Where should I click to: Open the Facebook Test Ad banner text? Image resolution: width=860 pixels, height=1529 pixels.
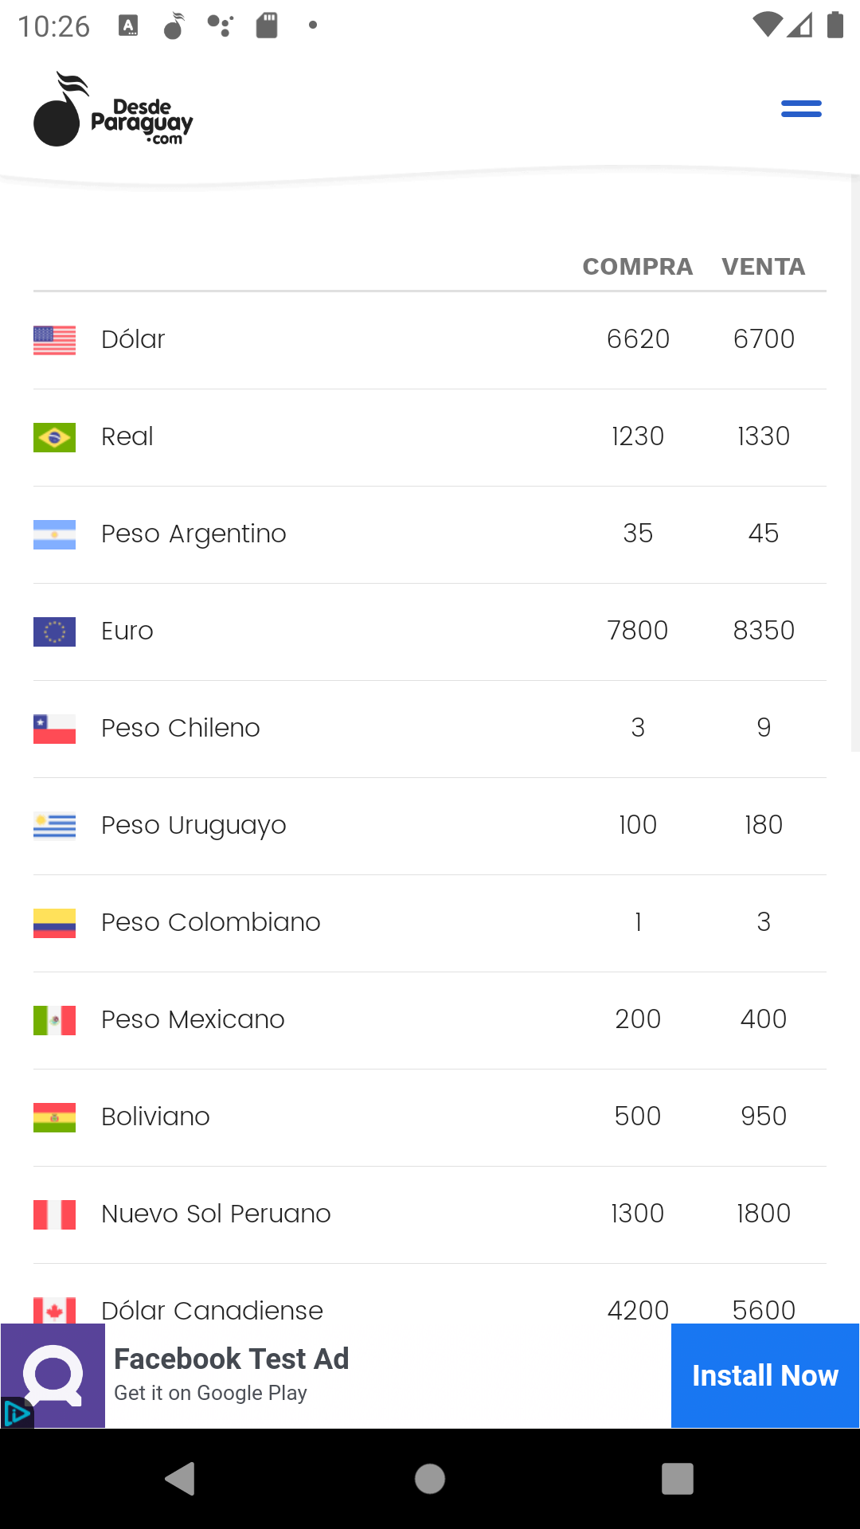tap(232, 1359)
